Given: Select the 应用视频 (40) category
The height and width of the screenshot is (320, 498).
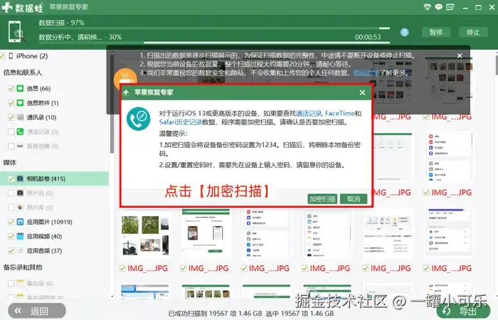Looking at the screenshot, I should pyautogui.click(x=44, y=236).
